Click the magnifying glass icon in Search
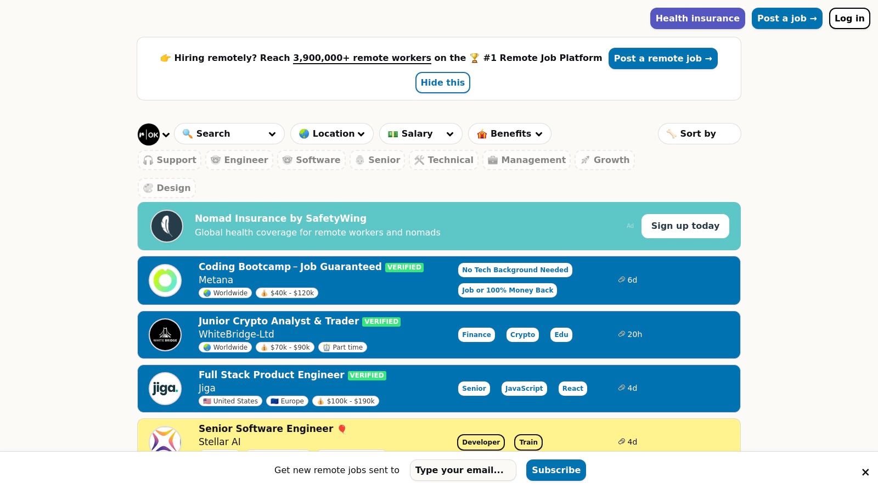Screen dimensions: 878x494 [189, 133]
